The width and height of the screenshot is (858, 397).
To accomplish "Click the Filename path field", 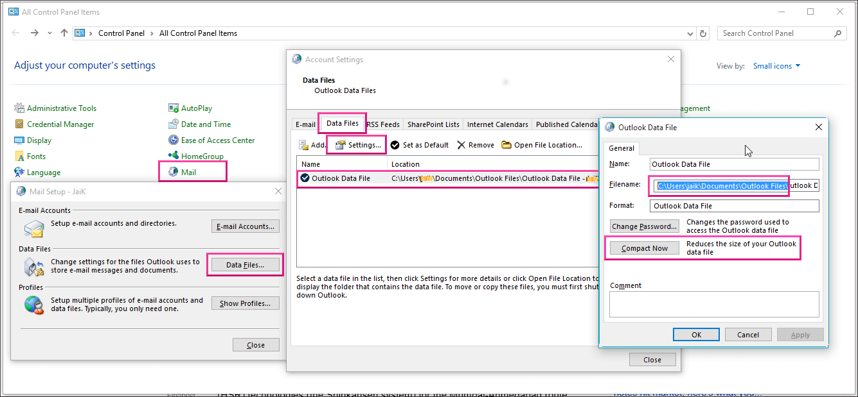I will click(735, 186).
